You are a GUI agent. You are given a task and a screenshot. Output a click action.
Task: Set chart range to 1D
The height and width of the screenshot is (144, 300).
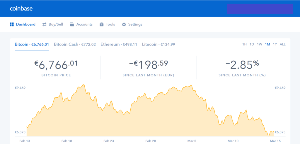pos(252,44)
